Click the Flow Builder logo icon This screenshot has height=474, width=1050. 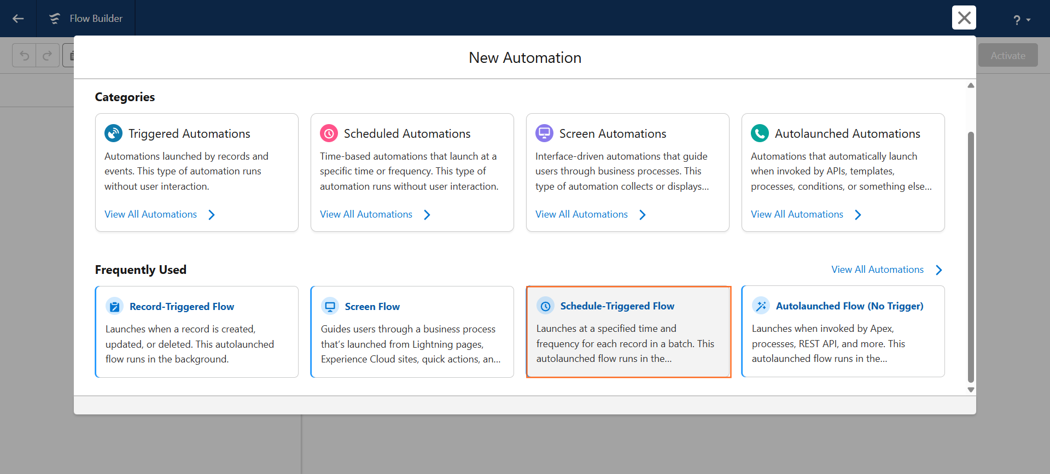click(55, 19)
